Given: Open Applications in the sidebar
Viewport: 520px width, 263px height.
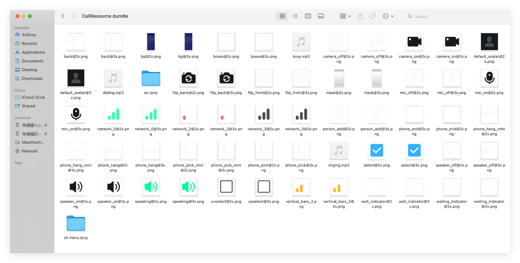Looking at the screenshot, I should (33, 52).
